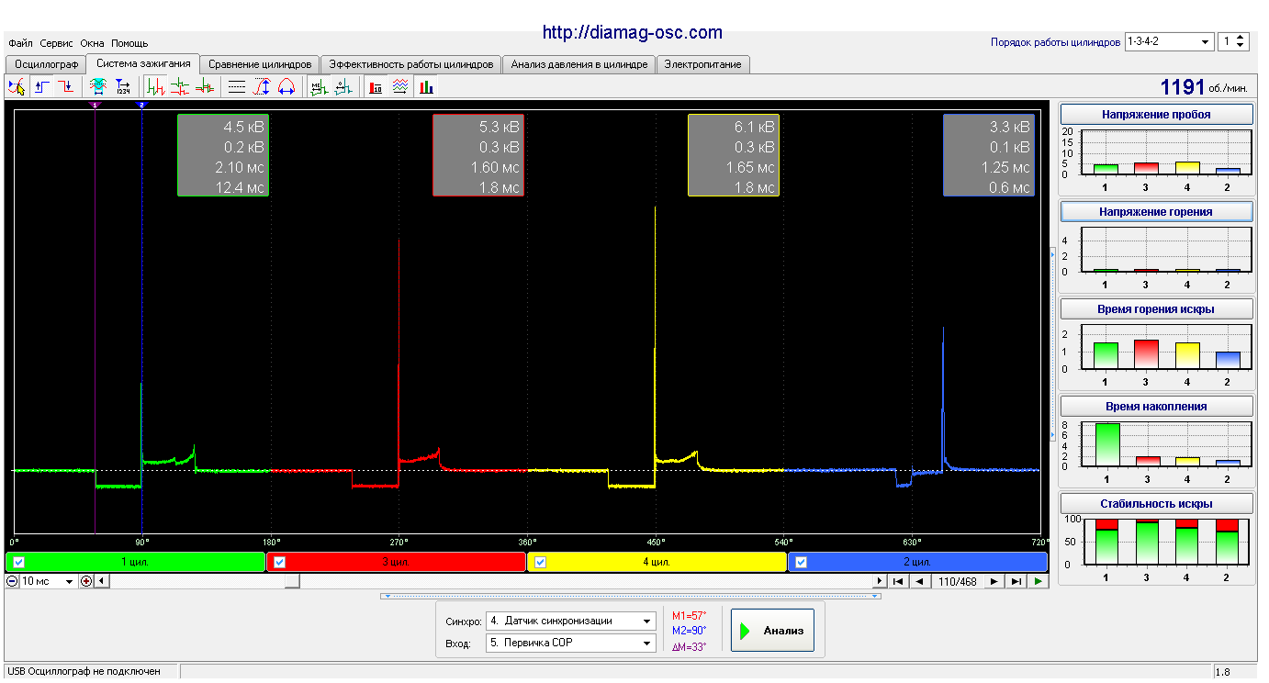Viewport: 1269px width, 683px height.
Task: Click cylinder 4 yellow info box
Action: [x=734, y=155]
